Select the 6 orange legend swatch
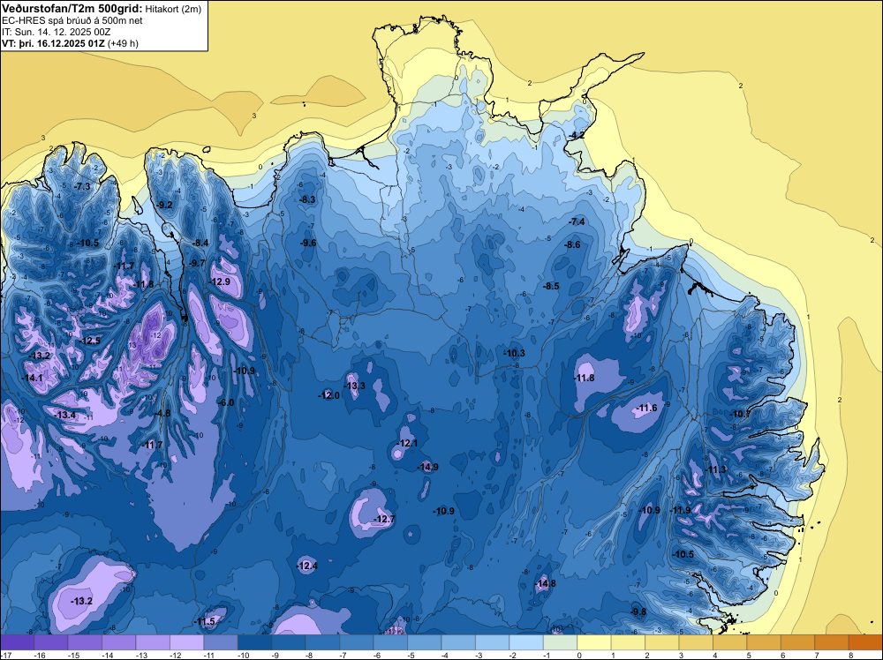883x660 pixels. [797, 642]
